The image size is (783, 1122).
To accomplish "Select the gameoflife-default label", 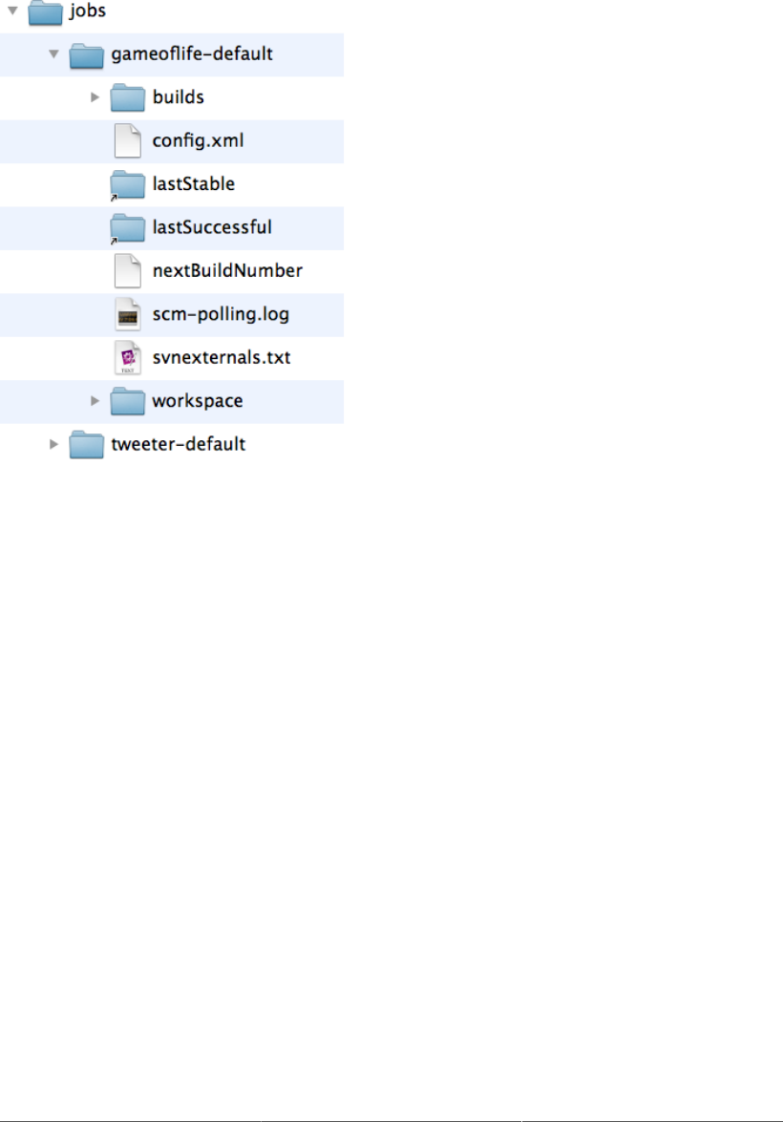I will 192,53.
